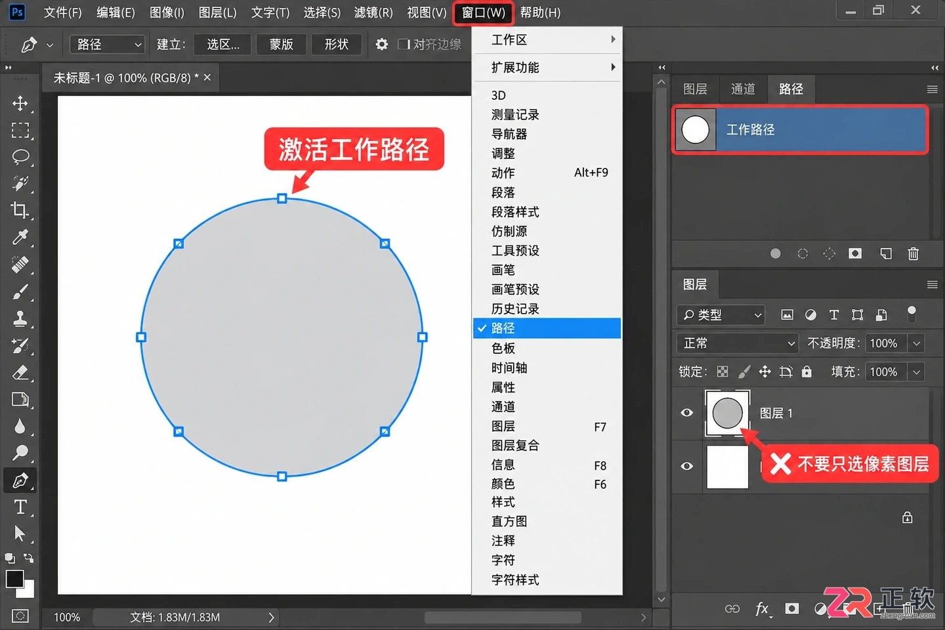Image resolution: width=945 pixels, height=630 pixels.
Task: Open the paths panel hamburger menu
Action: (x=932, y=89)
